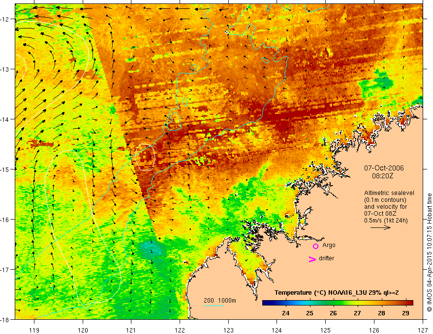Click the latitude axis label '-17'

pos(4,270)
